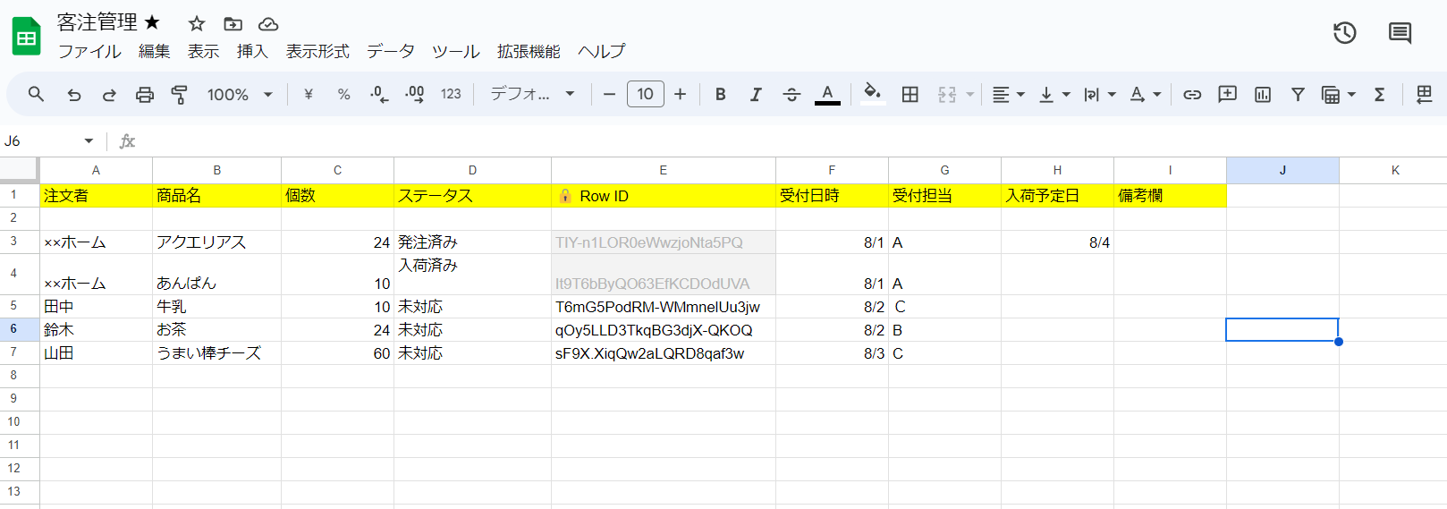Open the 拡張機能 menu
The image size is (1447, 509).
(529, 51)
